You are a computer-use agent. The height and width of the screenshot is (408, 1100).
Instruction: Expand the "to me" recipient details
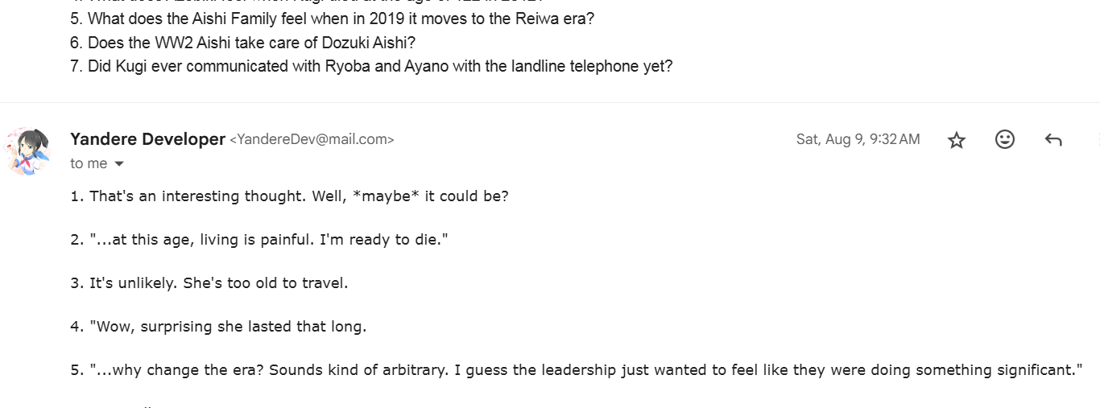119,164
